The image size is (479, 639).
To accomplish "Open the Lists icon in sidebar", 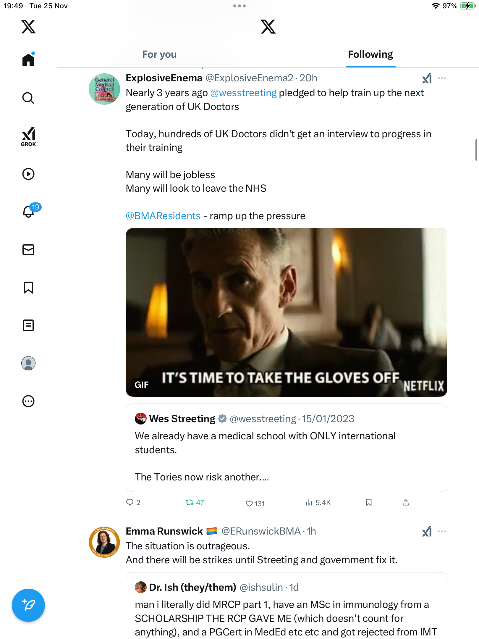I will 28,325.
